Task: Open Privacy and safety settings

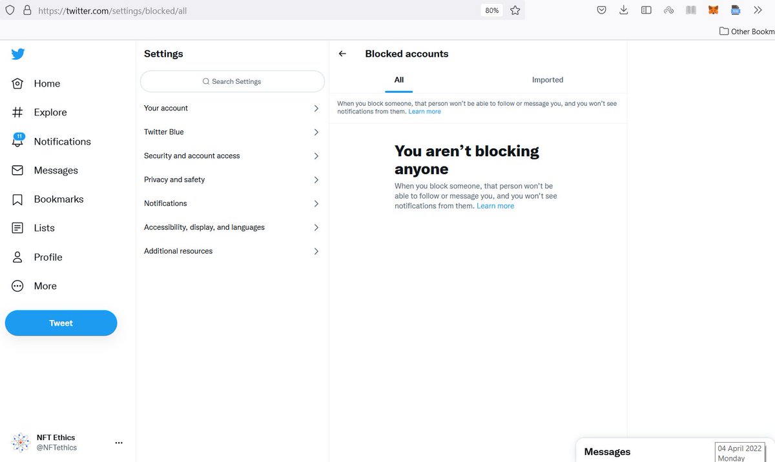Action: coord(232,180)
